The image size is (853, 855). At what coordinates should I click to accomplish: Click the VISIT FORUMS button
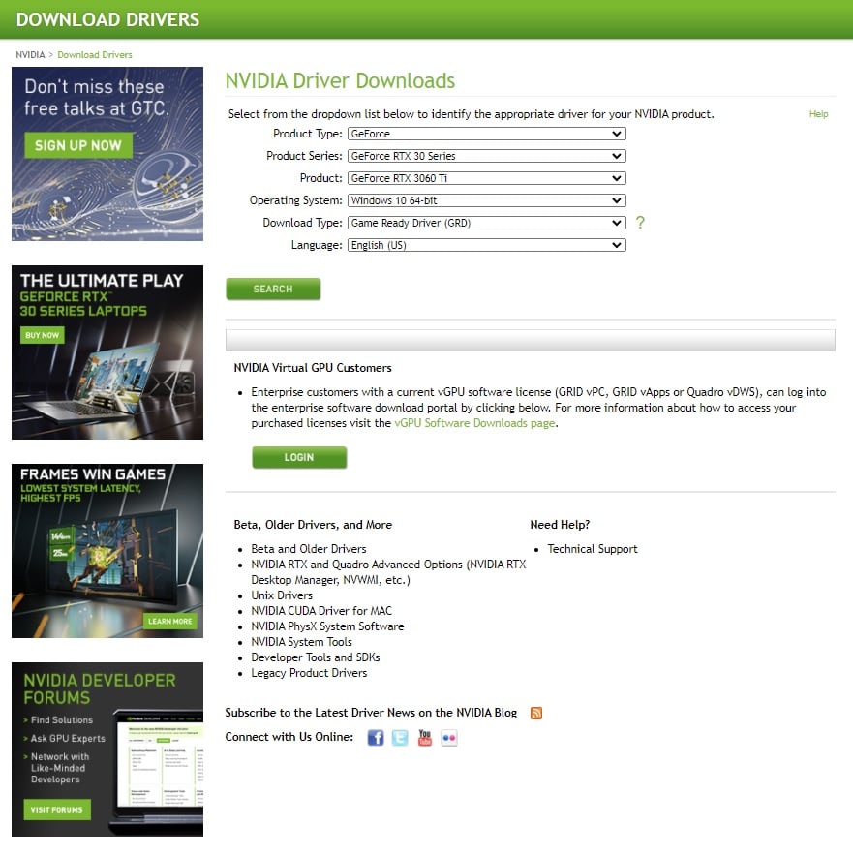(57, 809)
